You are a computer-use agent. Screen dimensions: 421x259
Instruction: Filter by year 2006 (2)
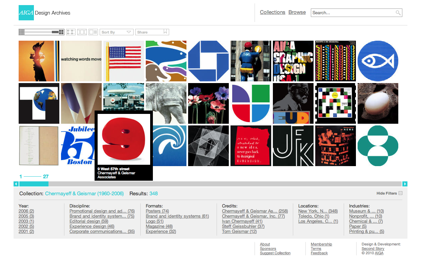(26, 211)
